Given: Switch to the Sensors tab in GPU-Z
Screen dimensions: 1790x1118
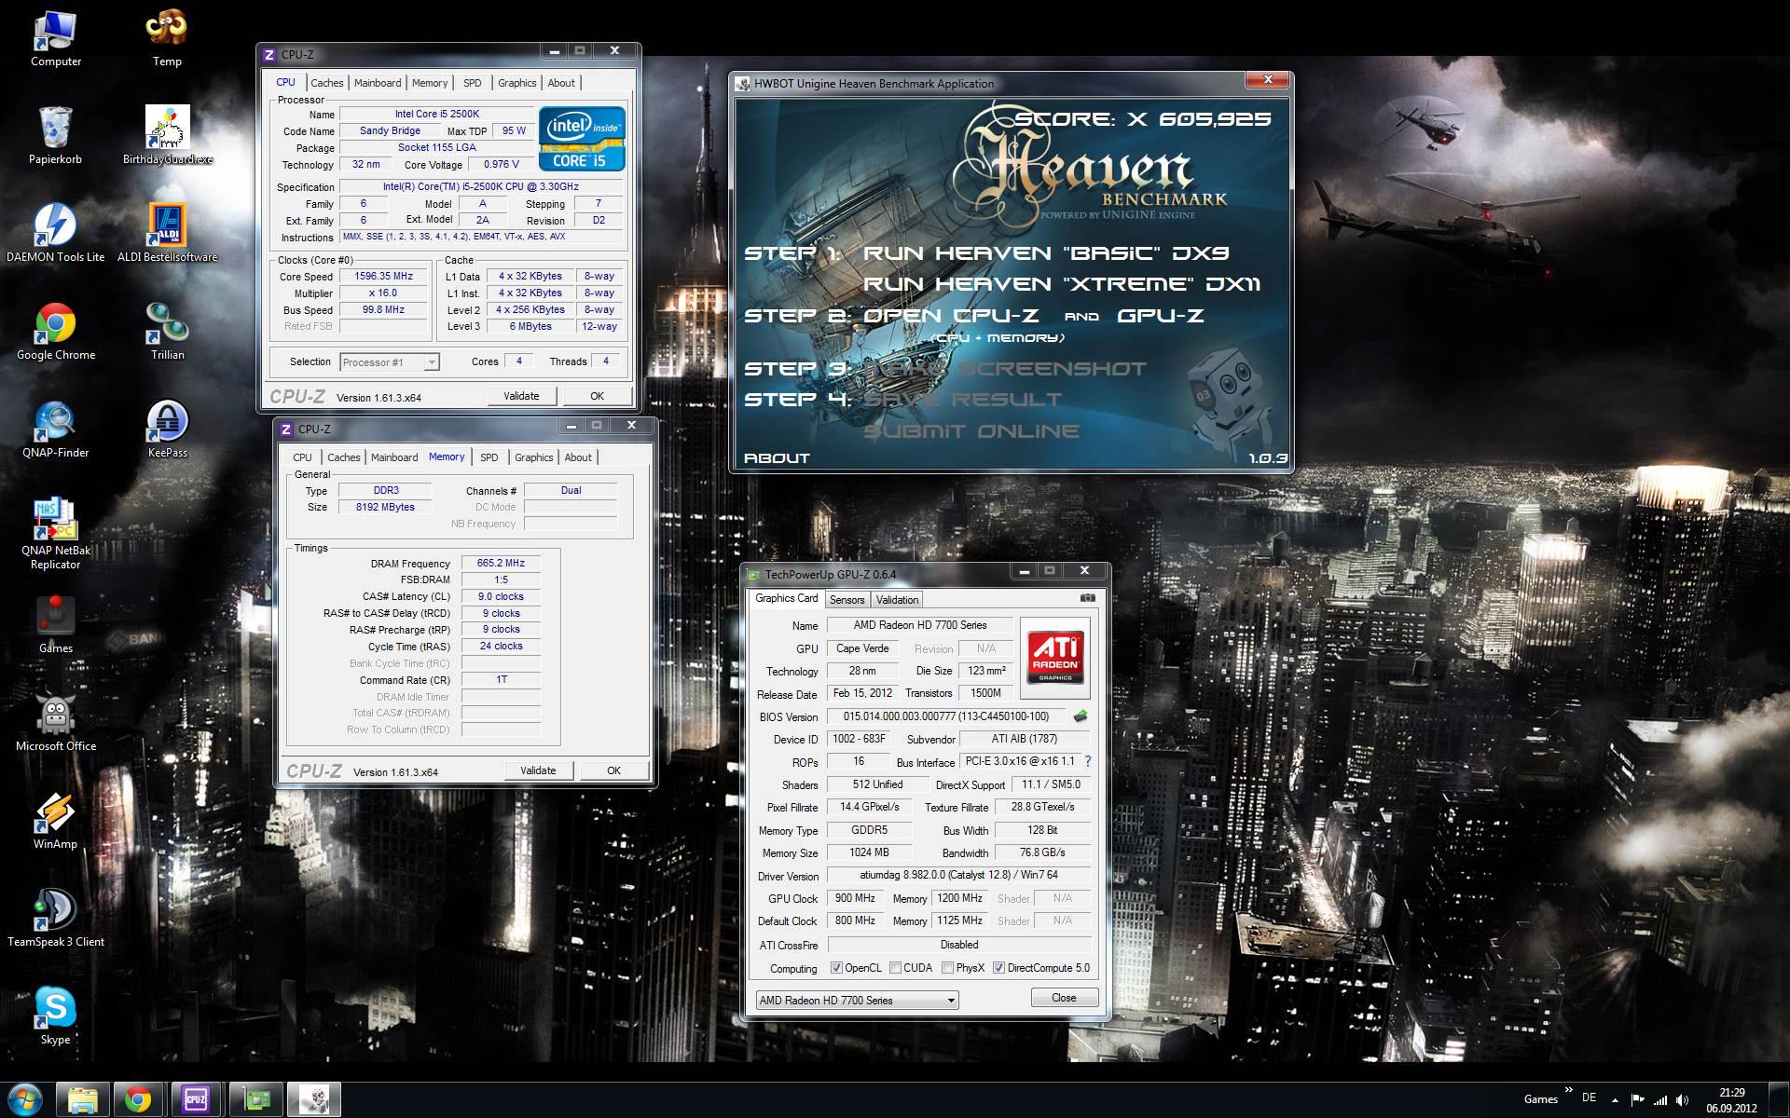Looking at the screenshot, I should click(847, 600).
